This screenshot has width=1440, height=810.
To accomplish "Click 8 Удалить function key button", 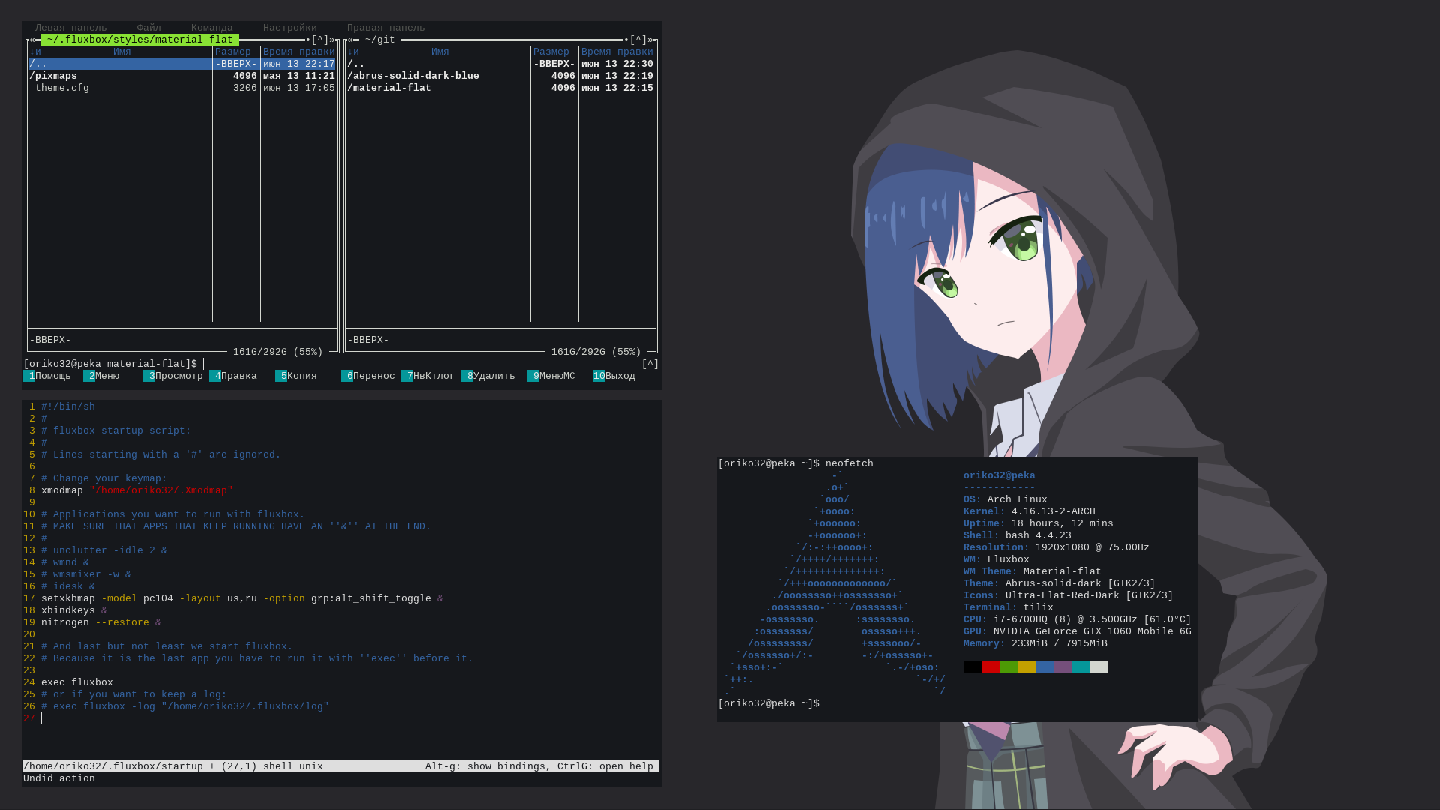I will pos(488,376).
